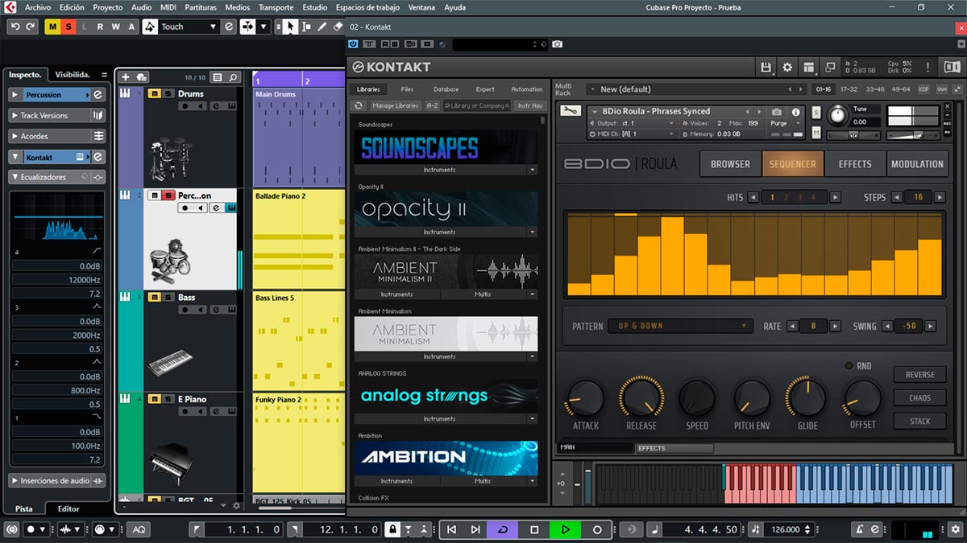Viewport: 967px width, 543px height.
Task: Switch to Visibilidad tab
Action: point(73,74)
